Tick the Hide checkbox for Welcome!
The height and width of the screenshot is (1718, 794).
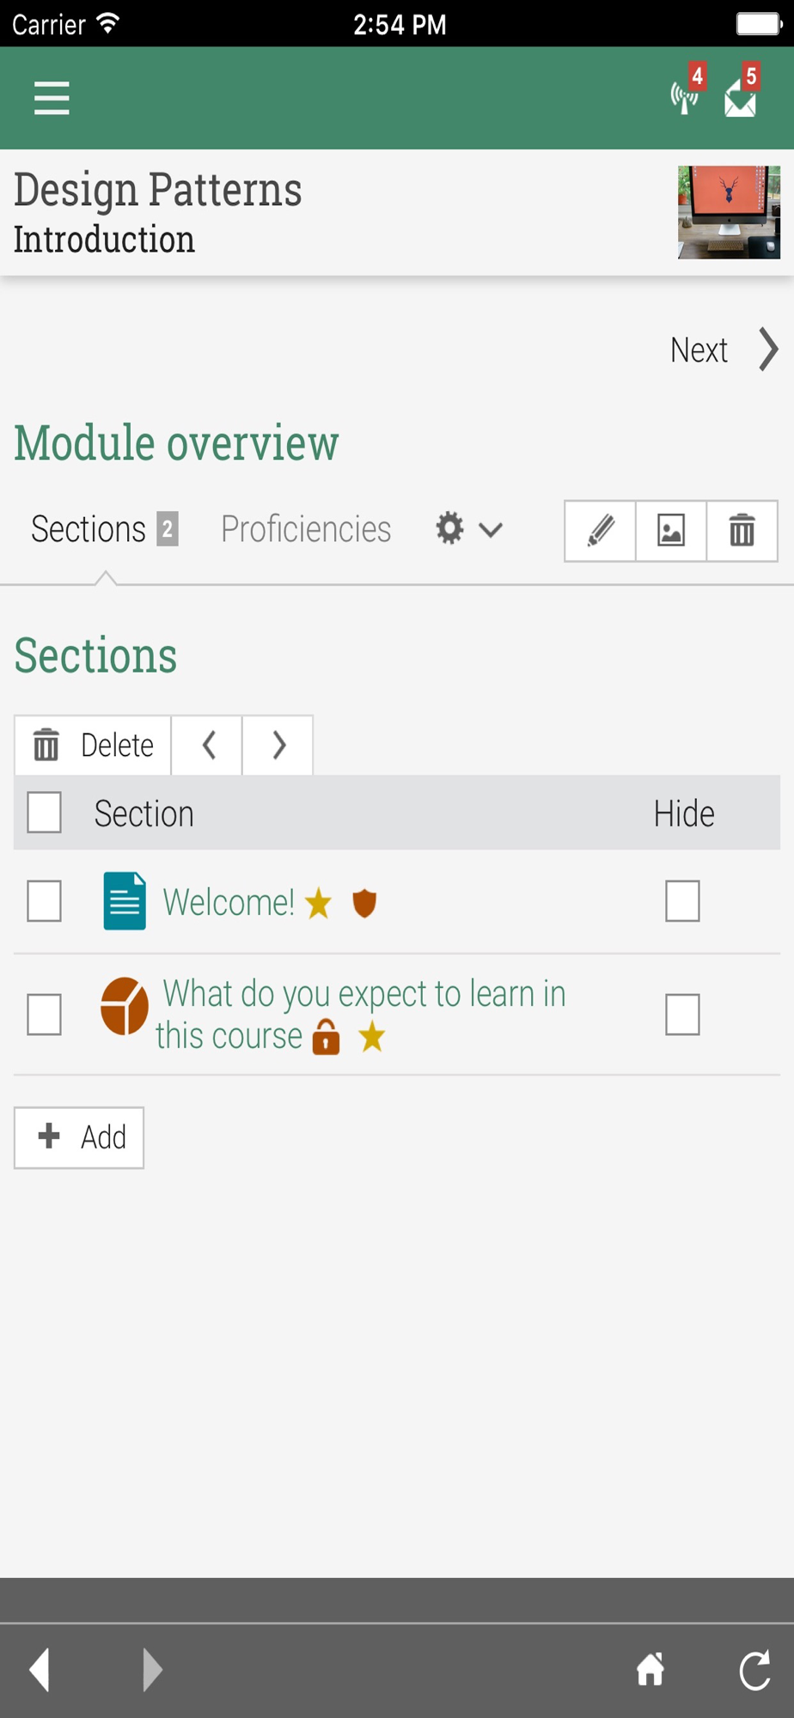coord(682,901)
